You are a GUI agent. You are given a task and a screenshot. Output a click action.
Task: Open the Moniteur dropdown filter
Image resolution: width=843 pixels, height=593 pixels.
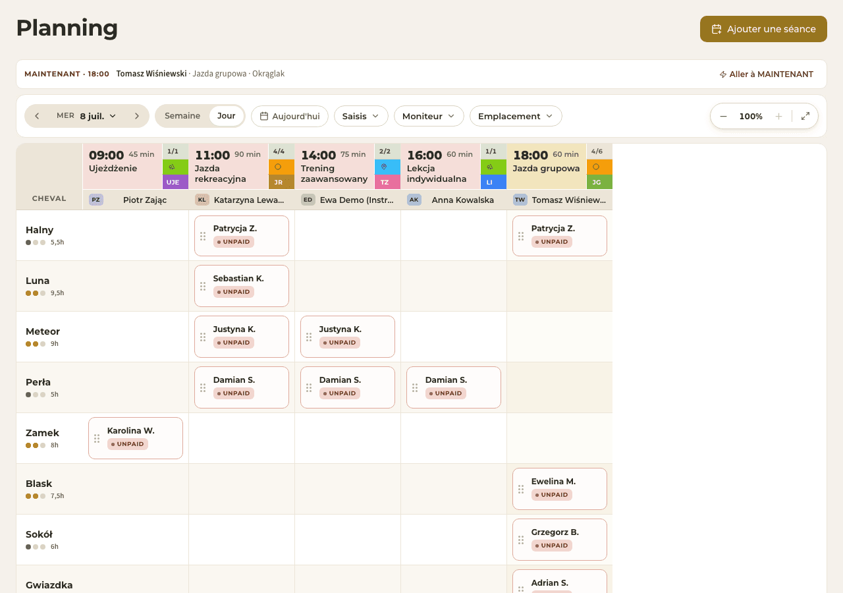pos(429,116)
